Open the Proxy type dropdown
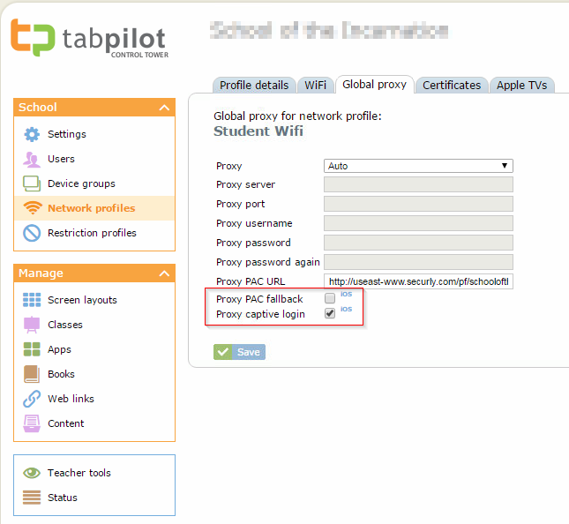Viewport: 569px width, 524px height. (x=418, y=166)
